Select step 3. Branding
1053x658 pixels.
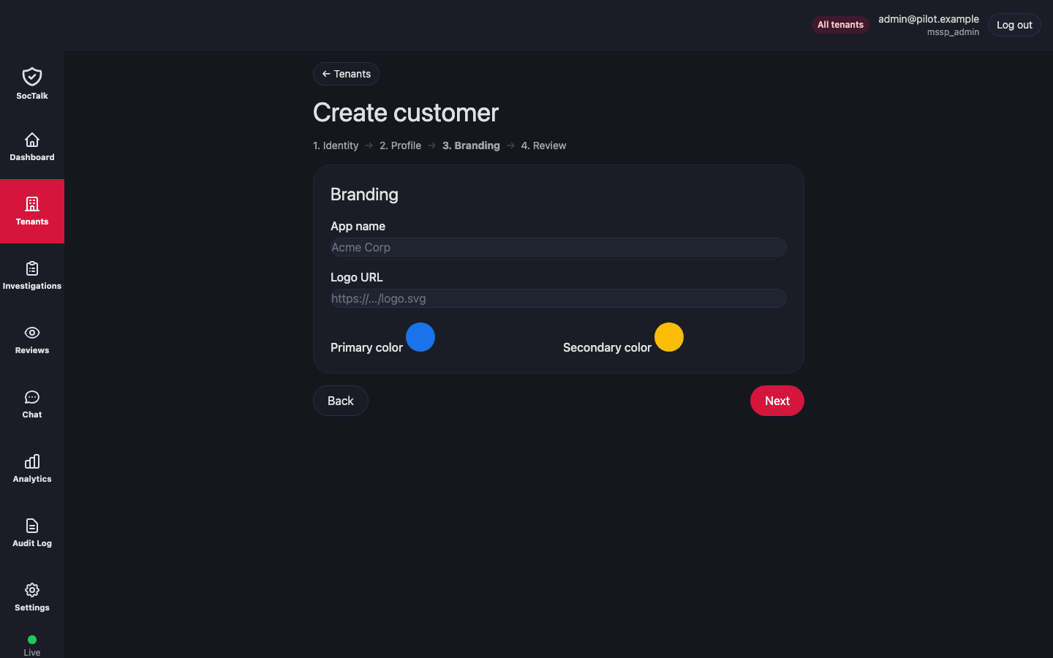(471, 145)
